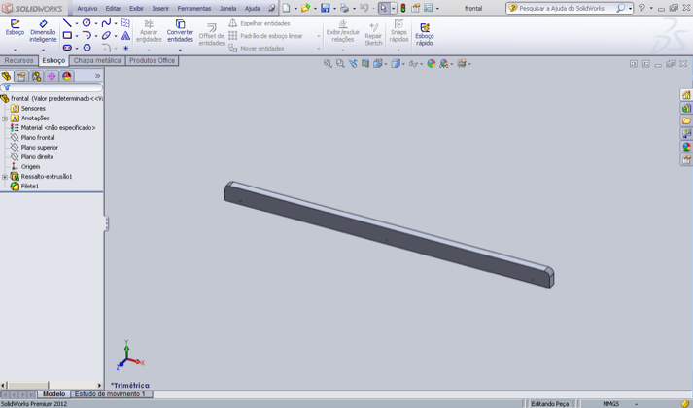This screenshot has height=408, width=693.
Task: Toggle the Select cursor tool
Action: click(383, 8)
